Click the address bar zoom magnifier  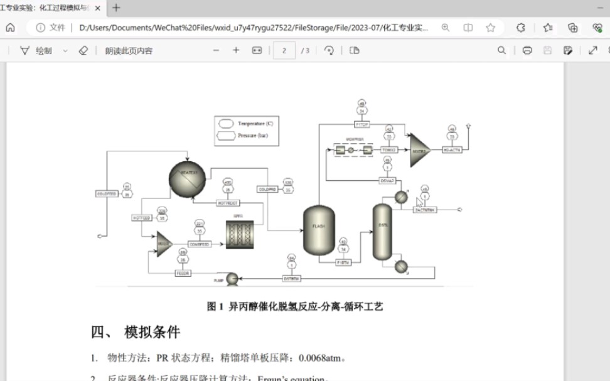[x=446, y=28]
